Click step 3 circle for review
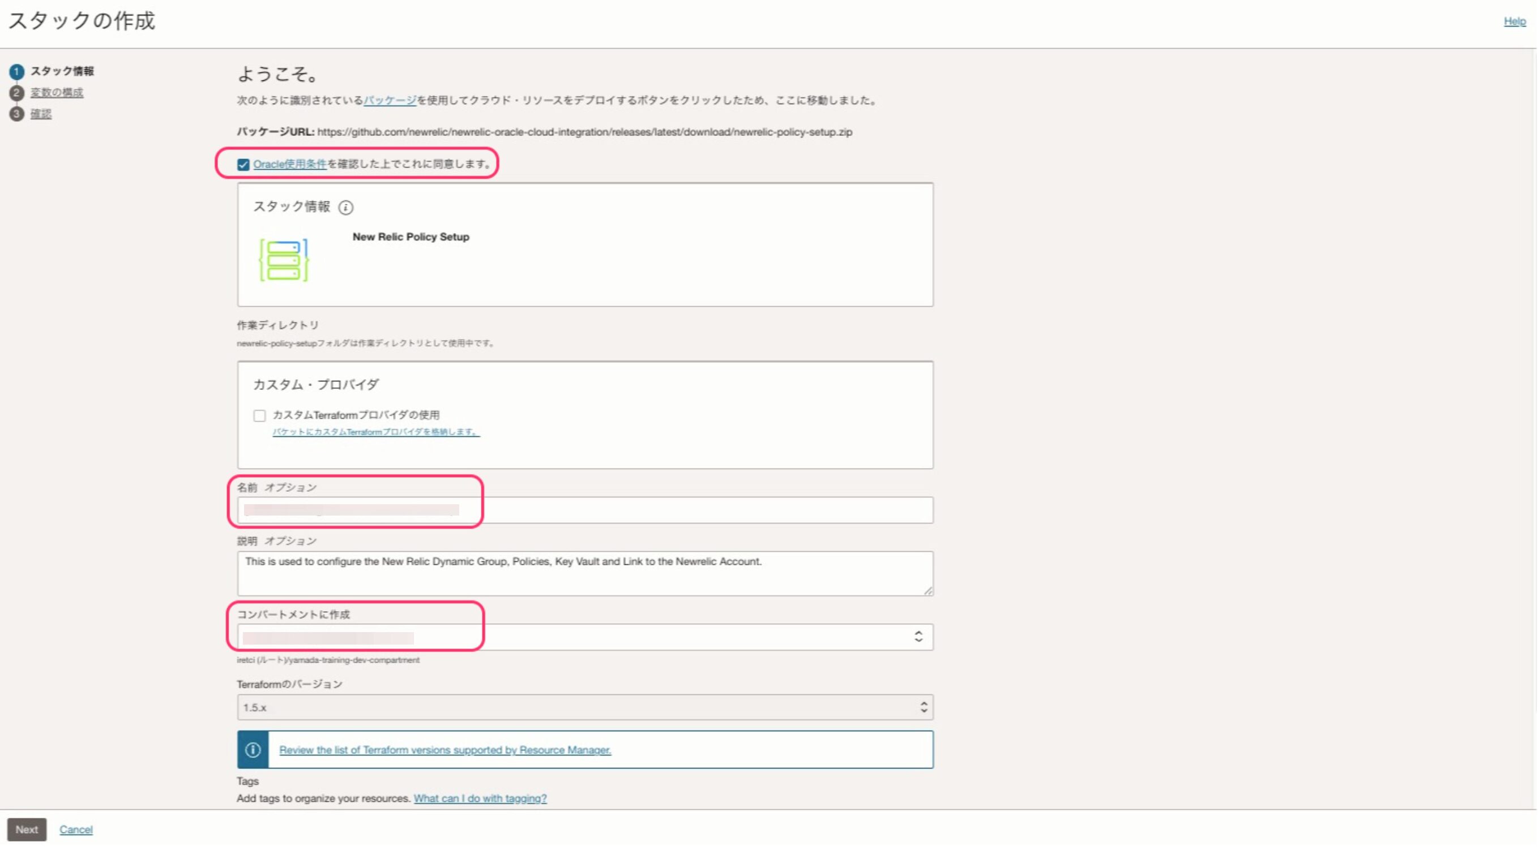Viewport: 1538px width, 850px height. click(17, 114)
